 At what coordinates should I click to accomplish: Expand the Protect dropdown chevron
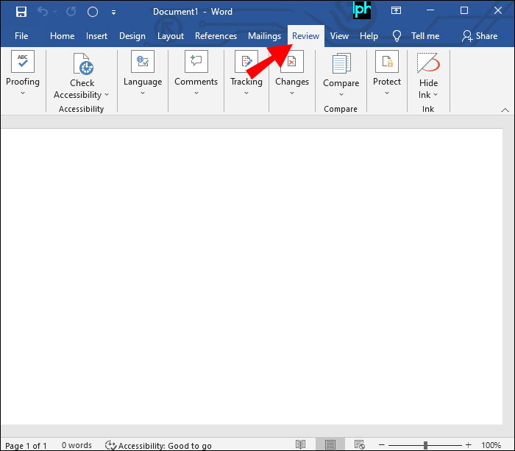tap(387, 93)
